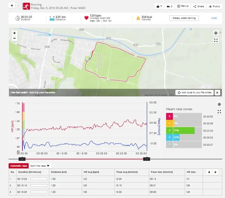Click the red running sport icon

26,6
